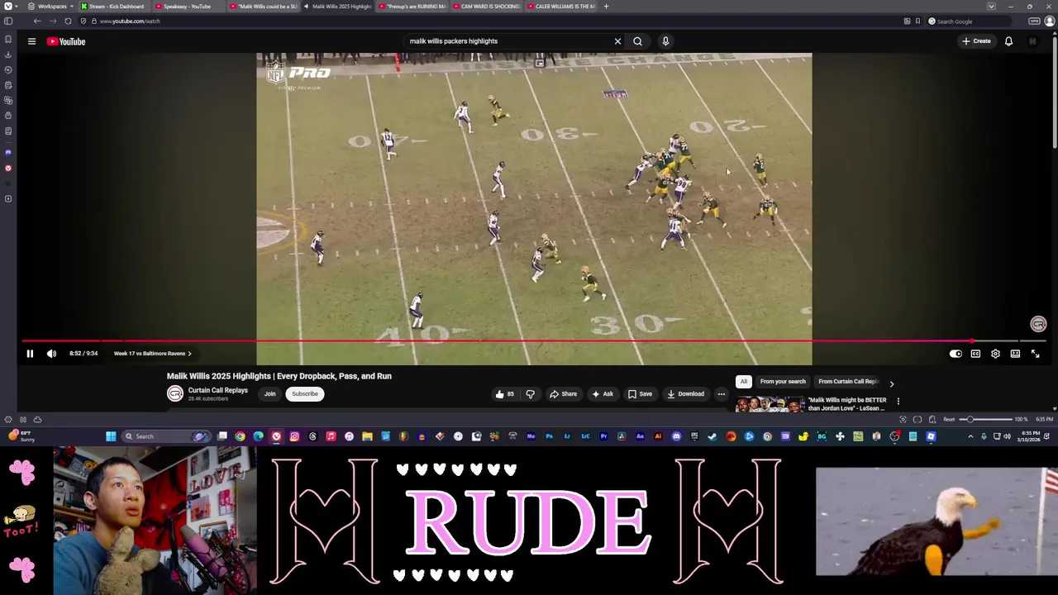This screenshot has height=595, width=1058.
Task: Open more actions ellipsis menu
Action: (721, 394)
